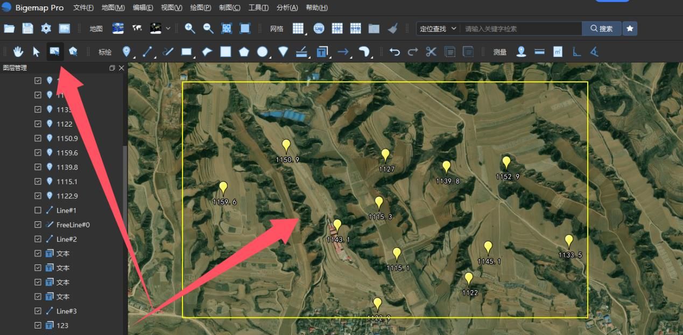Open the 分析(A) menu
The height and width of the screenshot is (335, 683).
pyautogui.click(x=287, y=8)
